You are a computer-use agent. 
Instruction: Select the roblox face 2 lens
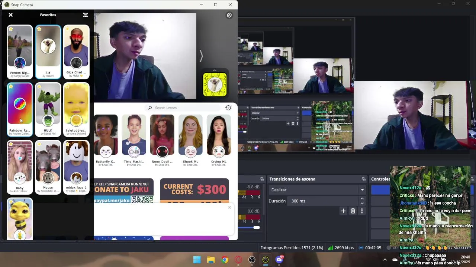(x=76, y=167)
